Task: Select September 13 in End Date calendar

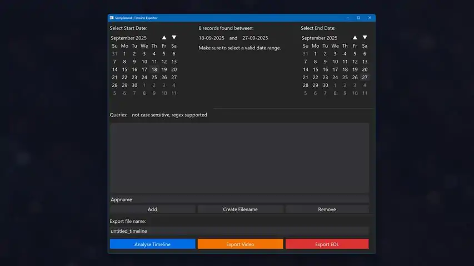Action: 365,62
